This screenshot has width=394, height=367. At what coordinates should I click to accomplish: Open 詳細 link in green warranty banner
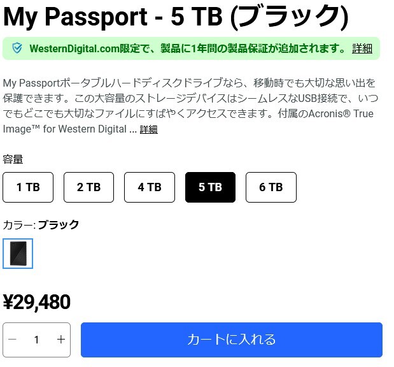pyautogui.click(x=362, y=48)
